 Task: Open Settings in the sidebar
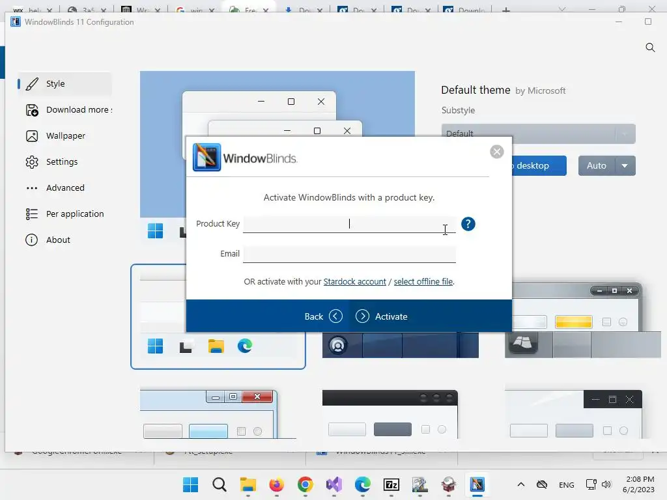pos(64,161)
